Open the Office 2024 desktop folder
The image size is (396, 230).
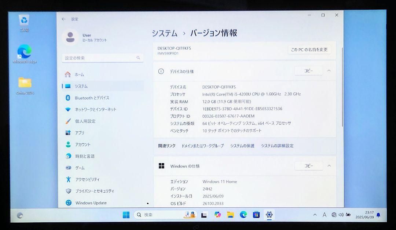tap(25, 86)
